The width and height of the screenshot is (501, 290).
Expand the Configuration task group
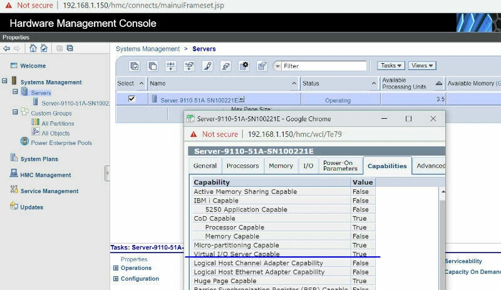(116, 279)
